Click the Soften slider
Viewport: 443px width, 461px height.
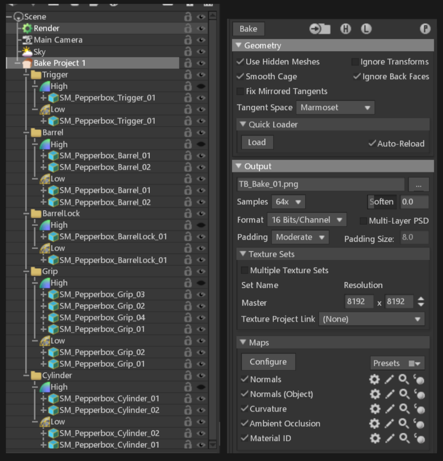(382, 202)
